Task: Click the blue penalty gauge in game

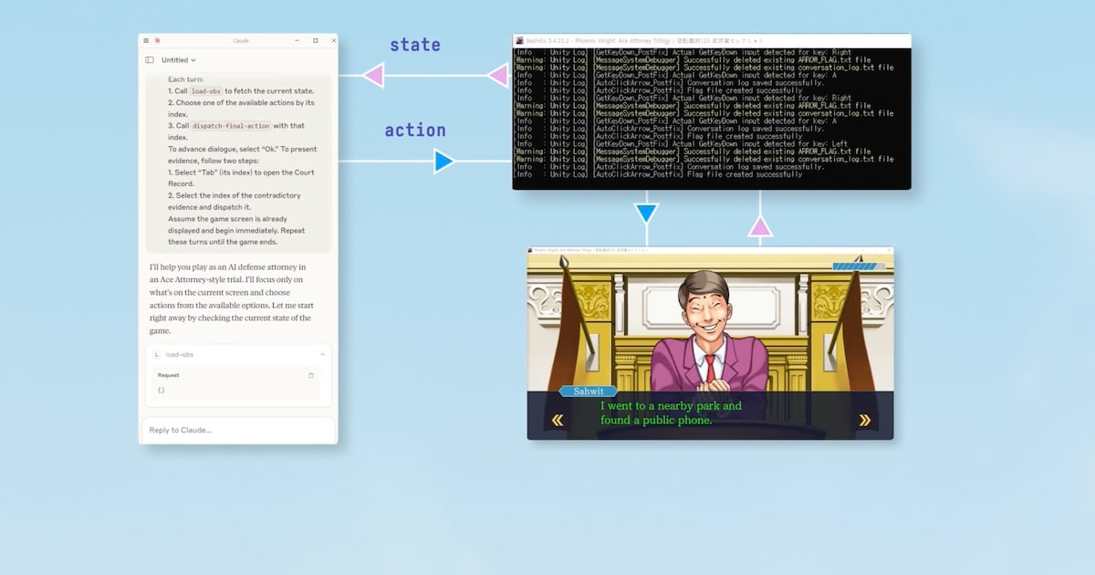Action: tap(859, 267)
